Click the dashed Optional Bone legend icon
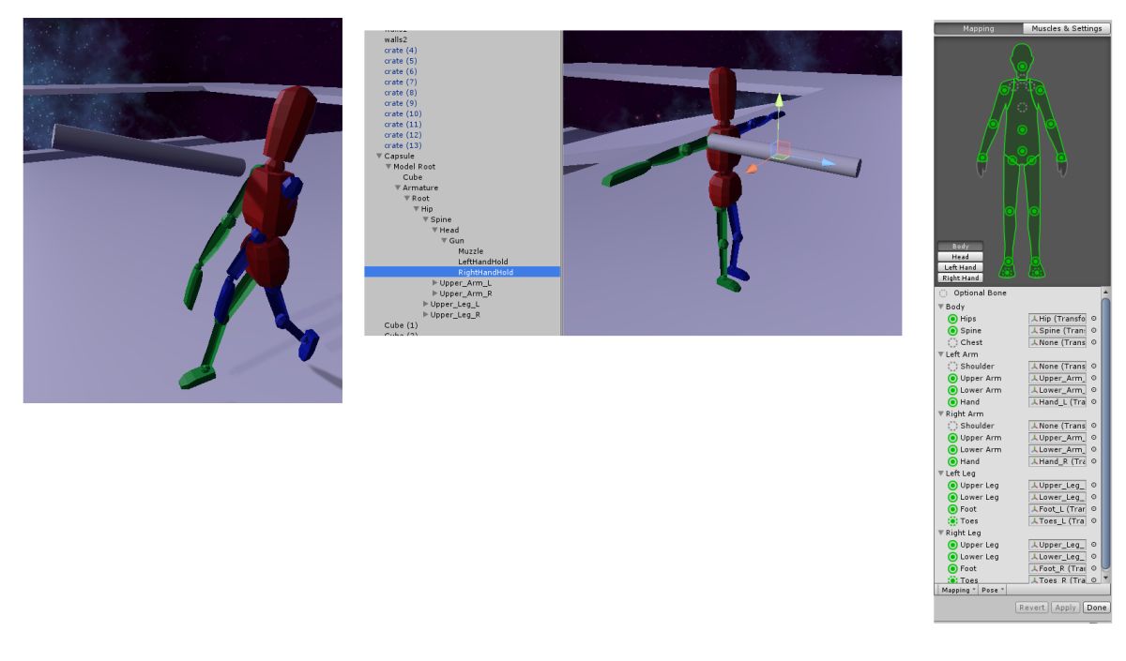This screenshot has width=1126, height=661. point(943,293)
